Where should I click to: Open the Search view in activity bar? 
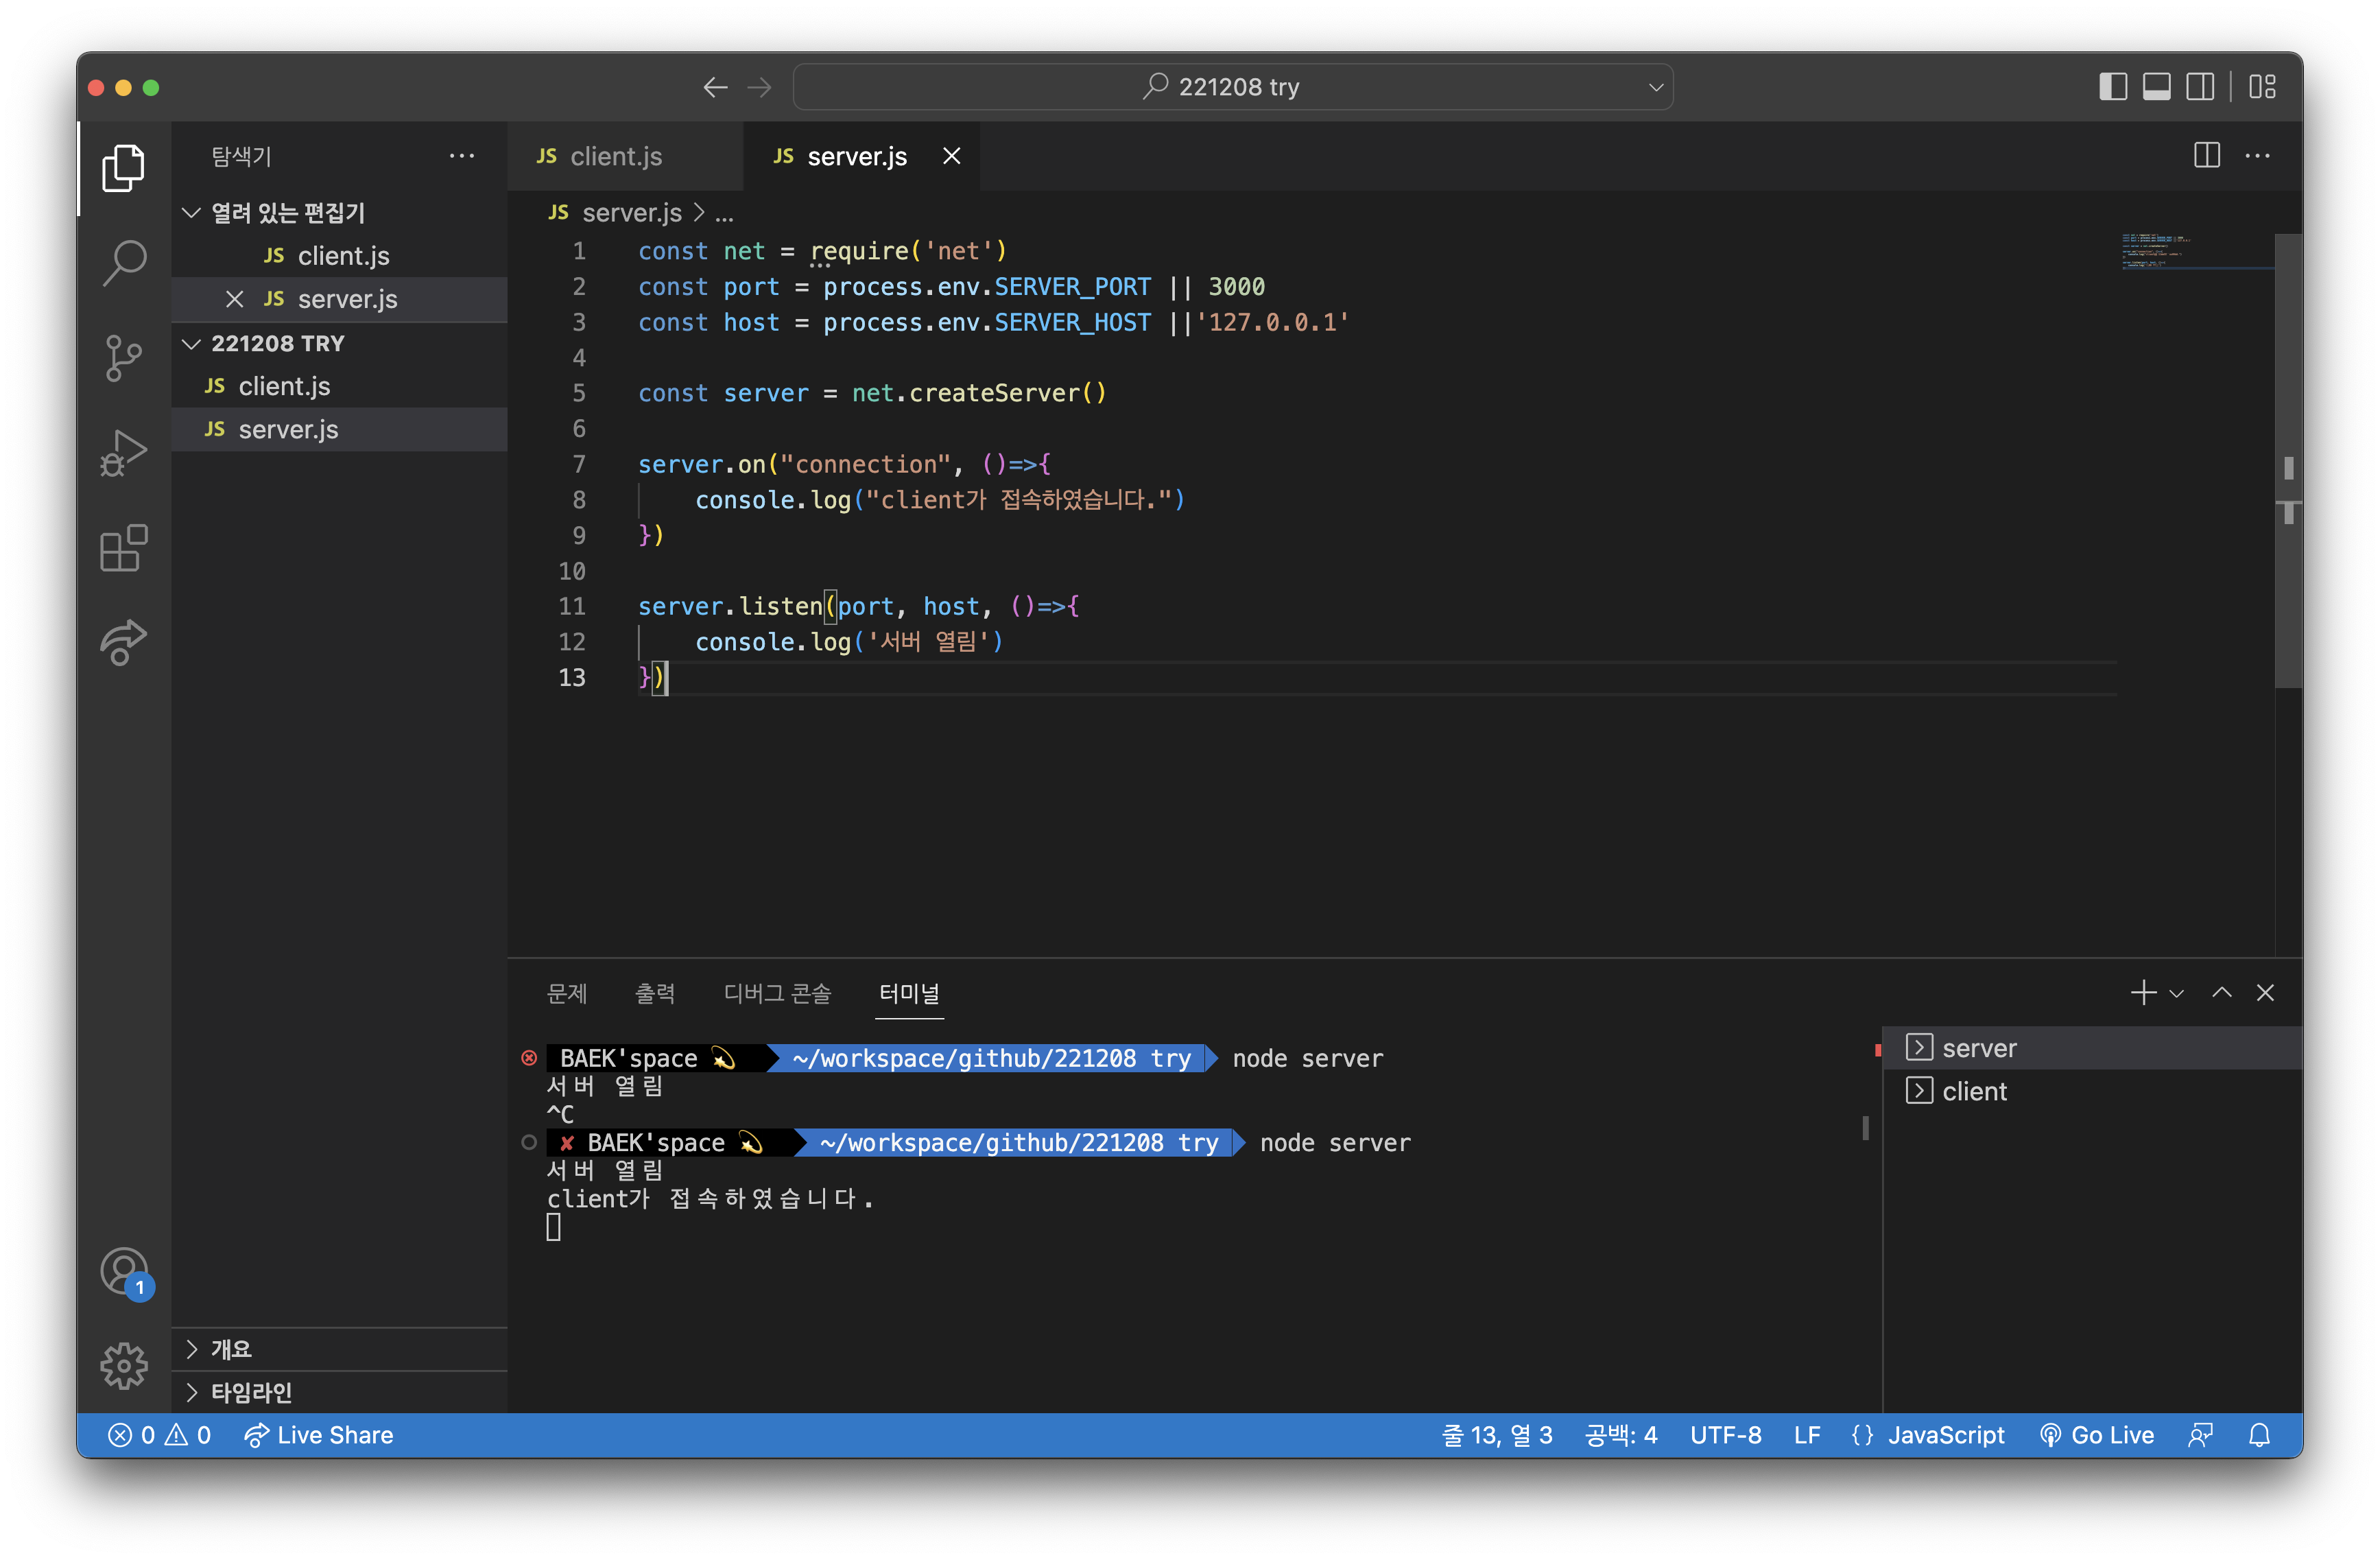[124, 263]
